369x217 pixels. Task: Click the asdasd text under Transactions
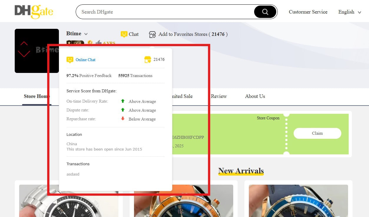(x=73, y=174)
